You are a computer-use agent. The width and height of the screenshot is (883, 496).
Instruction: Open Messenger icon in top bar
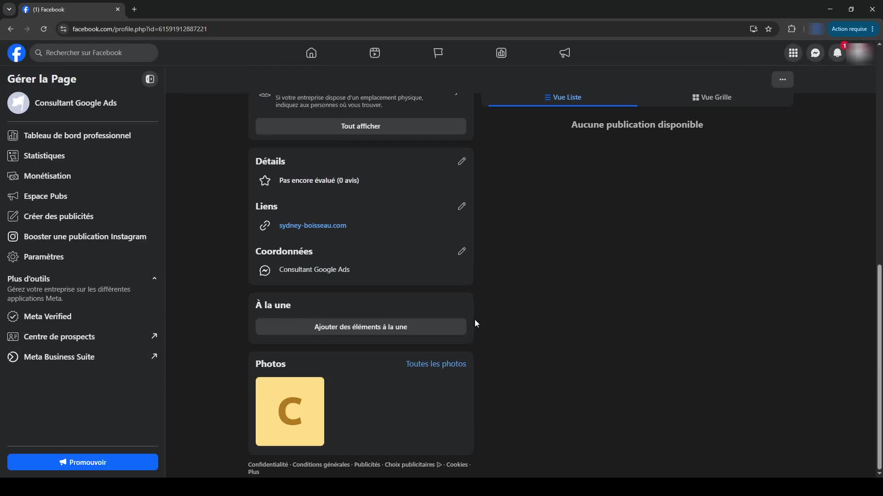(815, 53)
